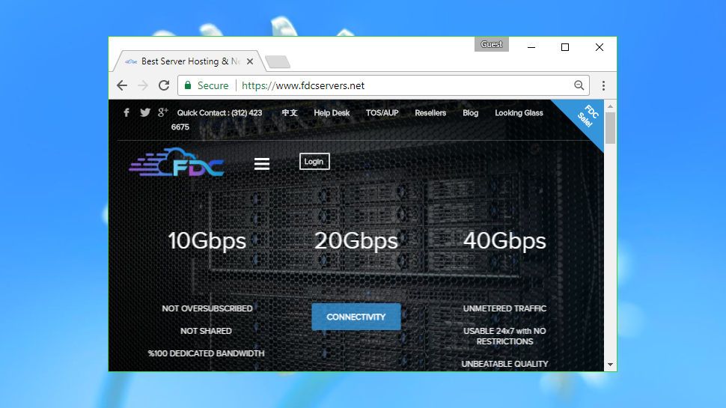Open the Help Desk link
The height and width of the screenshot is (408, 726).
332,112
